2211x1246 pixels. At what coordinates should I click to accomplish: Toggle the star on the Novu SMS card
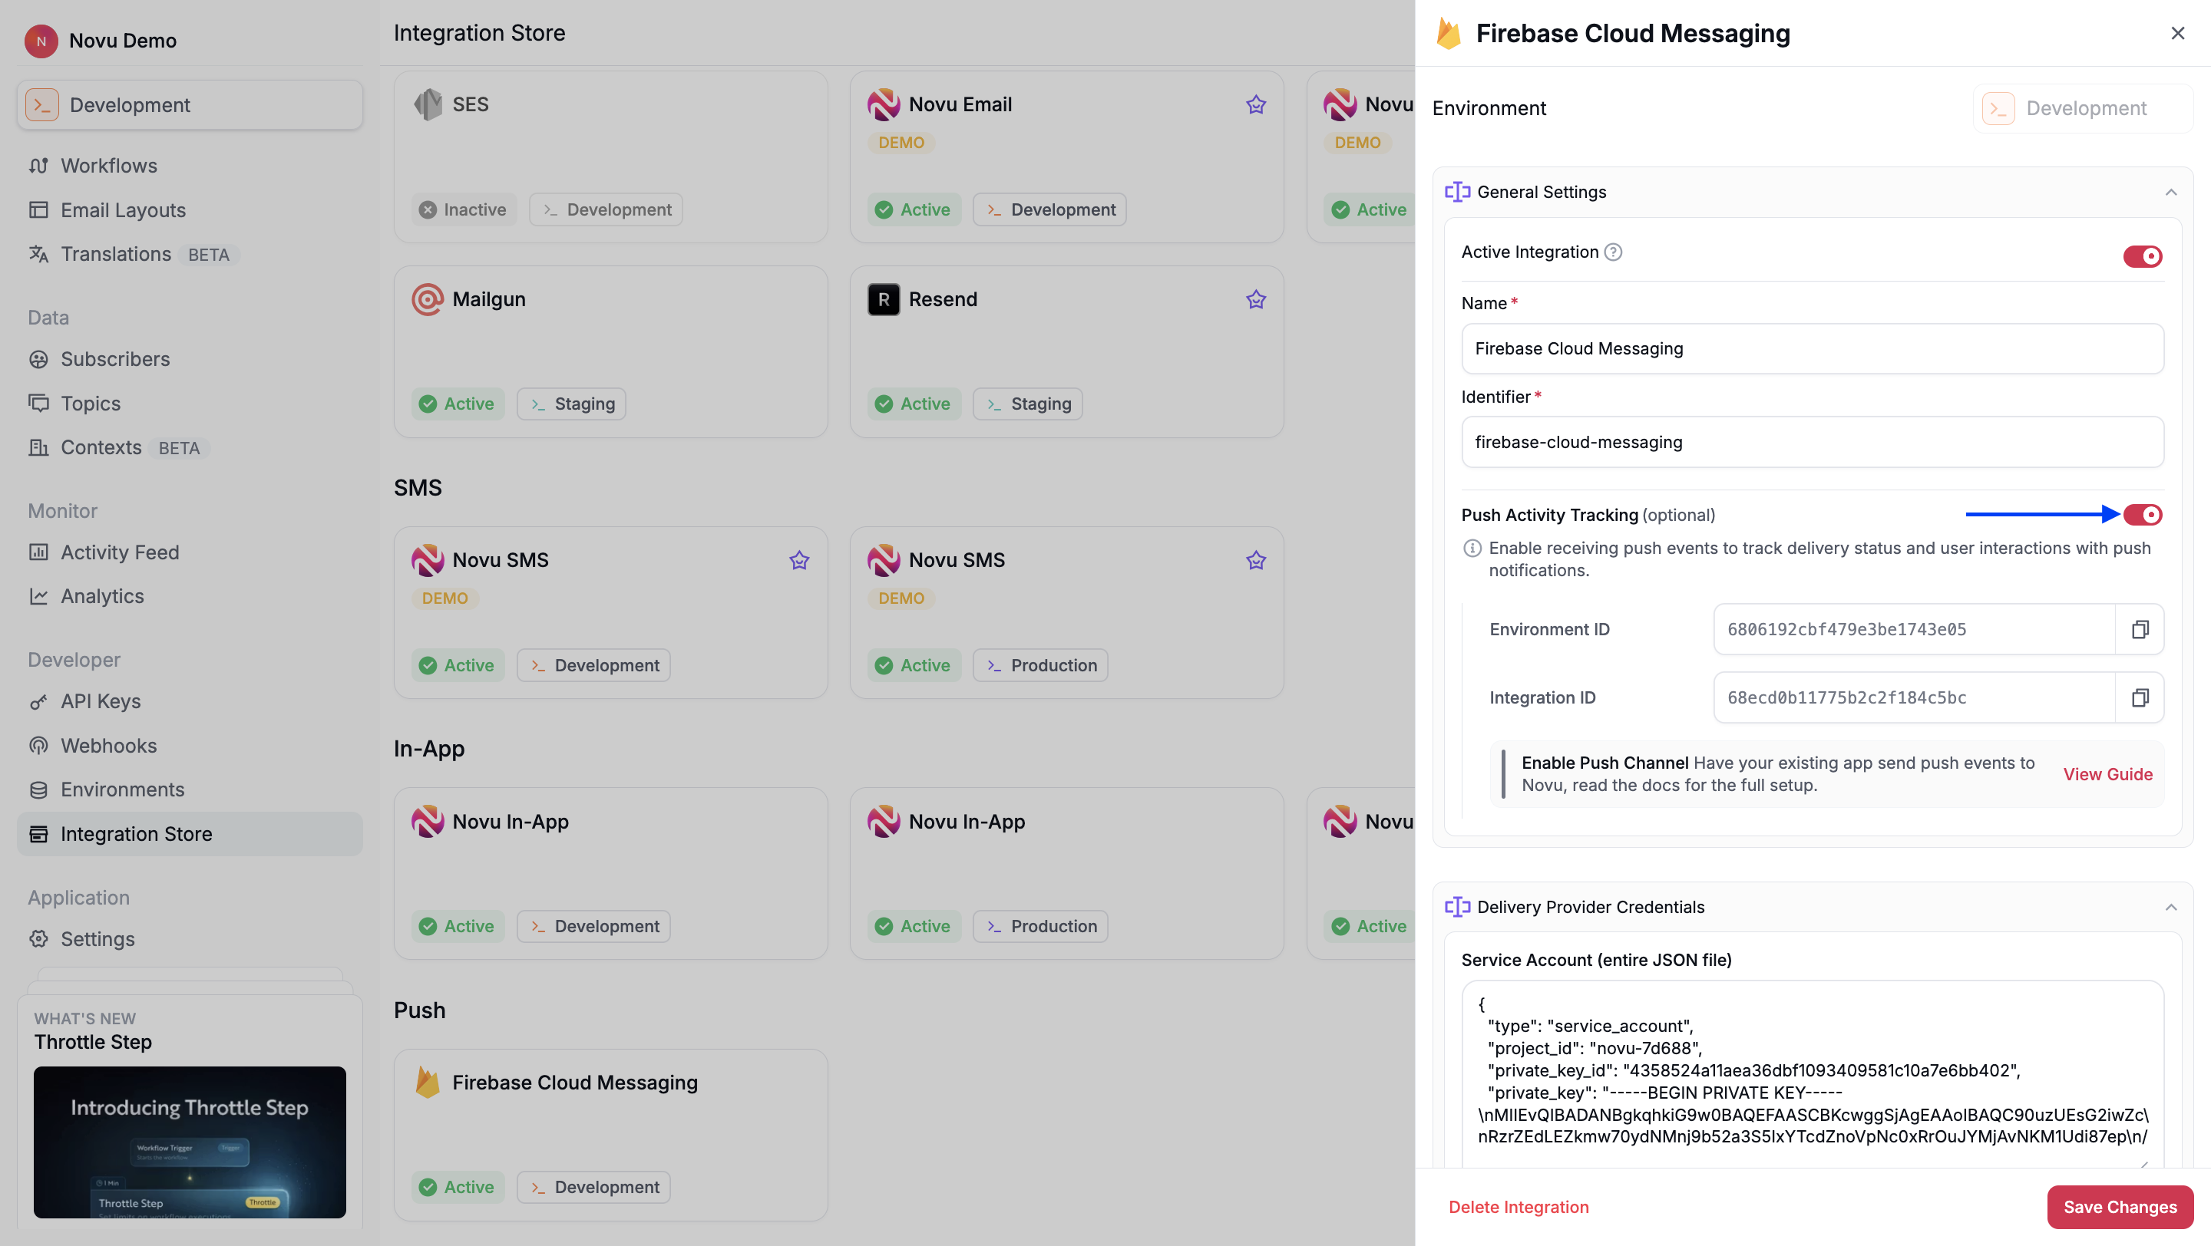coord(798,560)
